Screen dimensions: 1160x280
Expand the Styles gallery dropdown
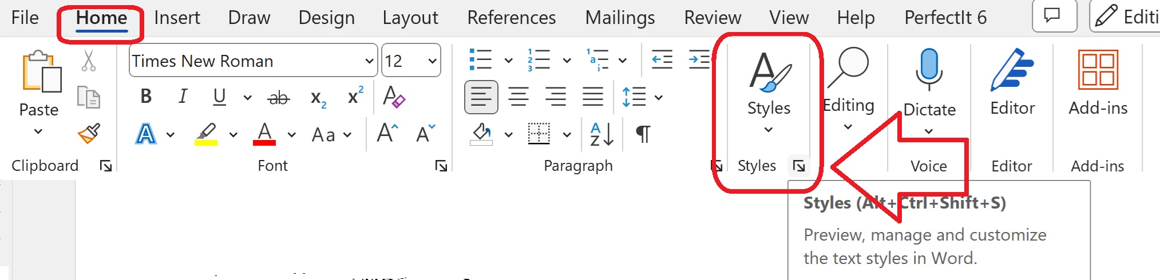click(x=769, y=129)
